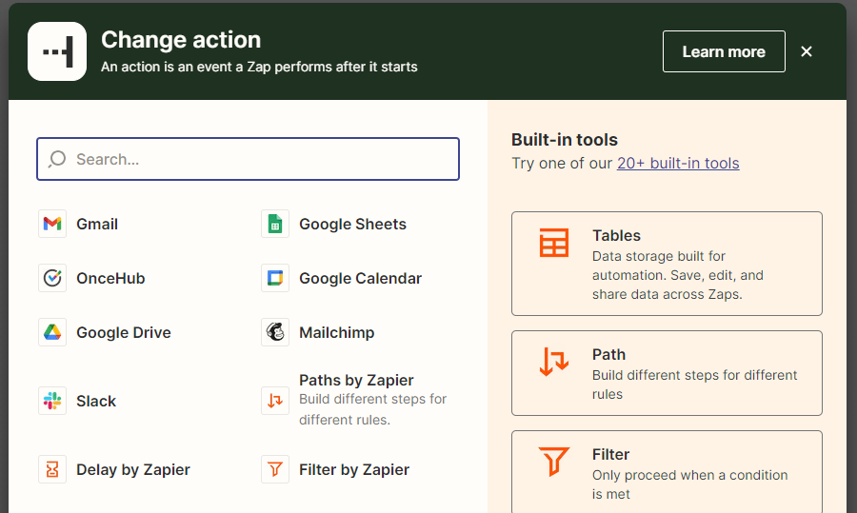Open the 20+ built-in tools link
Viewport: 857px width, 513px height.
(678, 163)
